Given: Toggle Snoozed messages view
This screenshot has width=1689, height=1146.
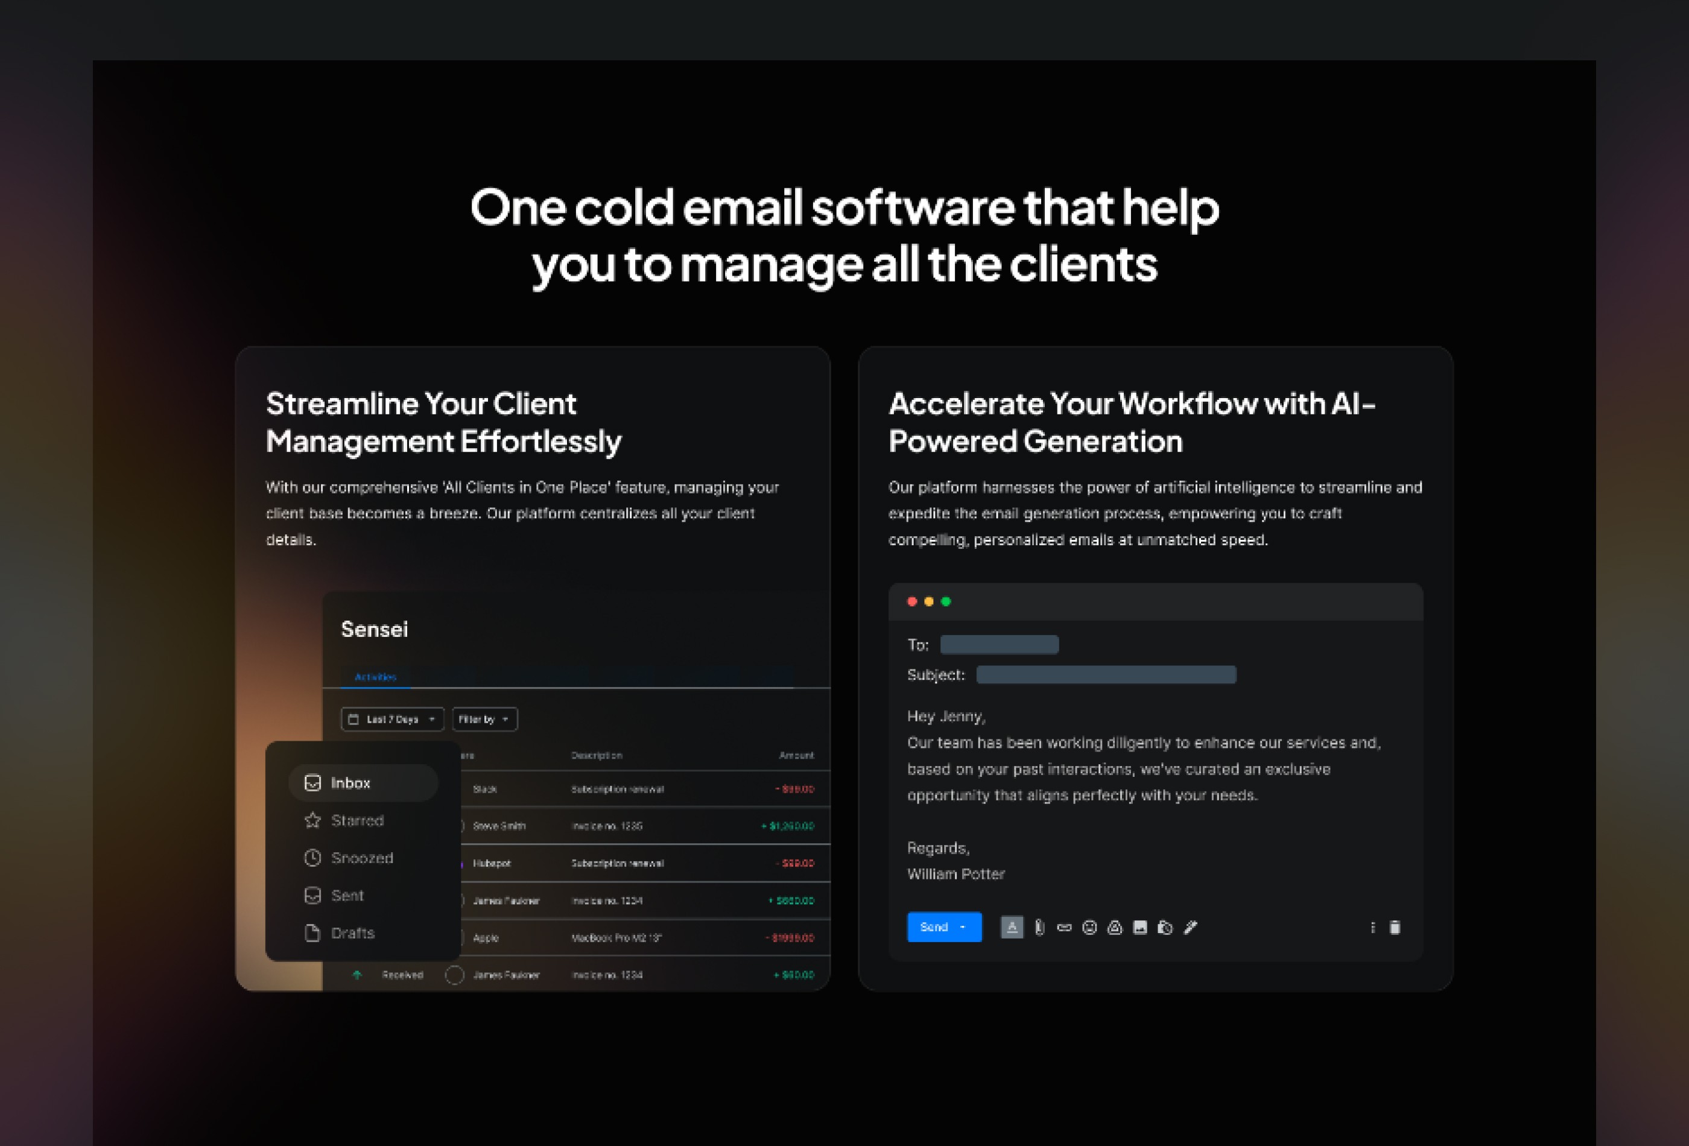Looking at the screenshot, I should pos(363,858).
